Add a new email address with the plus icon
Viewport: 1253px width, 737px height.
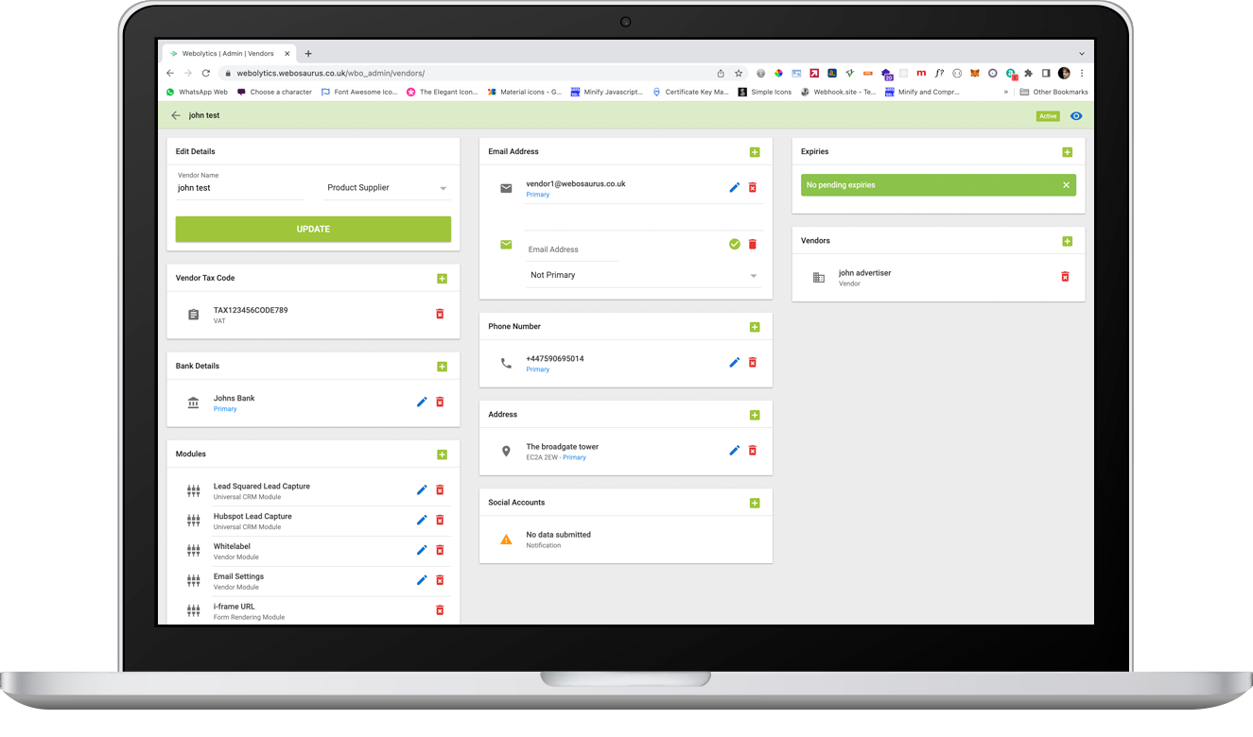pyautogui.click(x=755, y=151)
